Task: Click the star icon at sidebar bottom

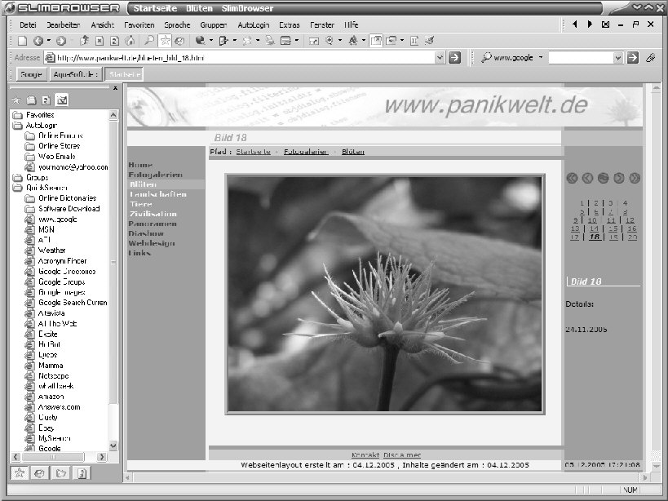Action: [19, 472]
